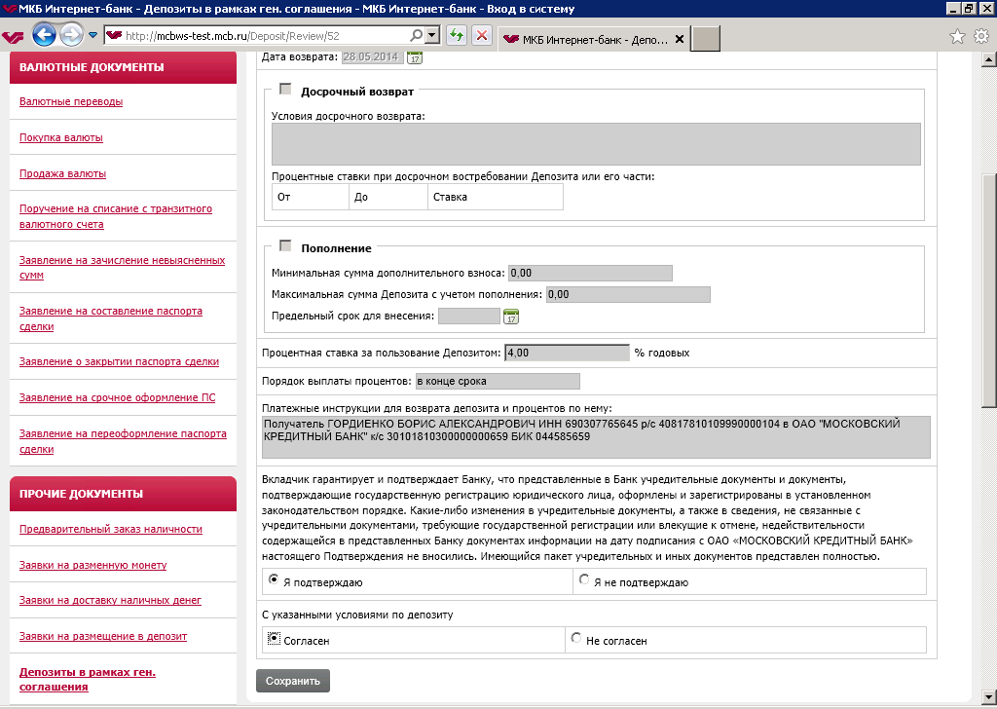Open the Валютные переводы link

(x=71, y=101)
